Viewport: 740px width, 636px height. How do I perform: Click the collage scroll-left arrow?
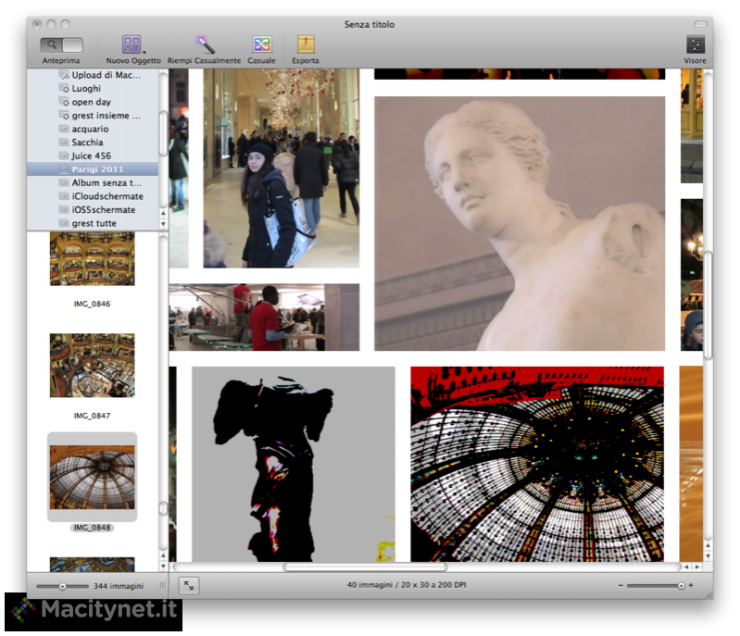click(x=686, y=567)
